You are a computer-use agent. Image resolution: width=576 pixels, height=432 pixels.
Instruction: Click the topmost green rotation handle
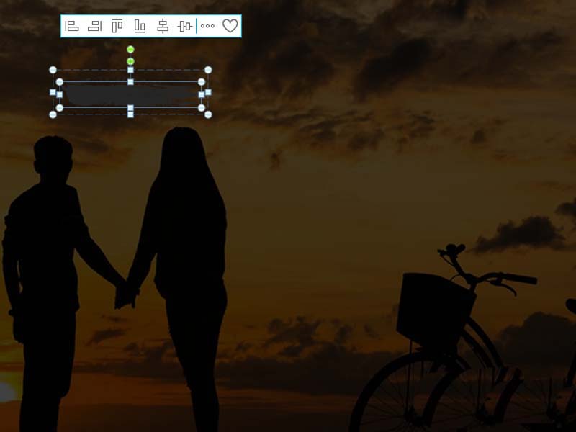[x=130, y=49]
